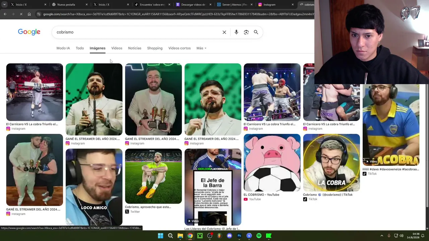View site information for google.com
Image resolution: width=429 pixels, height=241 pixels.
click(39, 14)
